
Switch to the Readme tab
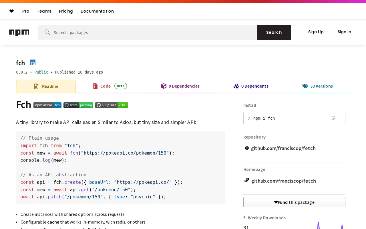(46, 86)
